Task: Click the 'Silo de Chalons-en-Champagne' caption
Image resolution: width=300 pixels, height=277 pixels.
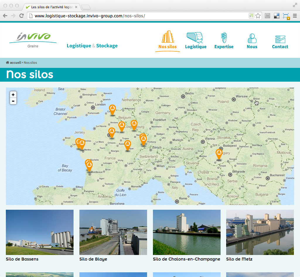Action: click(x=187, y=259)
